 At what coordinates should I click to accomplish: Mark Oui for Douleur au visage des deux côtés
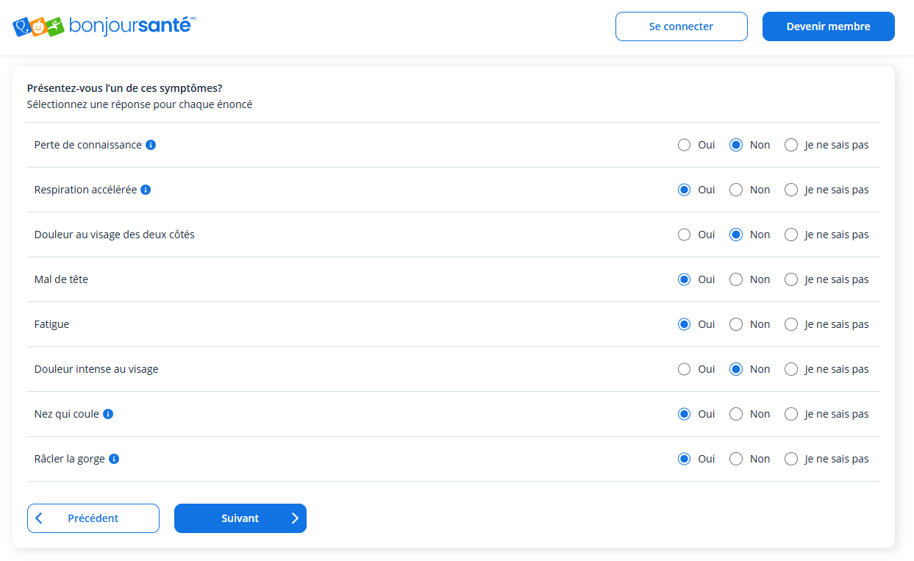point(684,235)
